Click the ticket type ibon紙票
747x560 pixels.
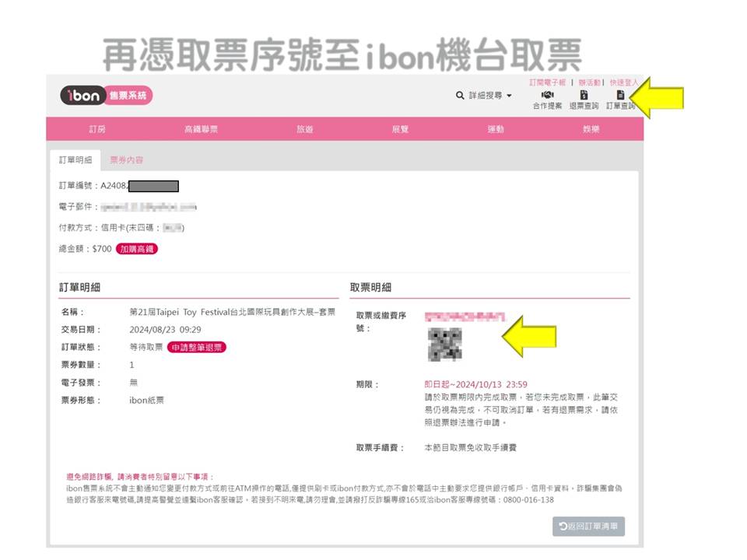pyautogui.click(x=147, y=400)
